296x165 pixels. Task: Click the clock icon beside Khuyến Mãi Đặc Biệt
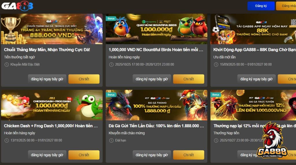point(7,65)
